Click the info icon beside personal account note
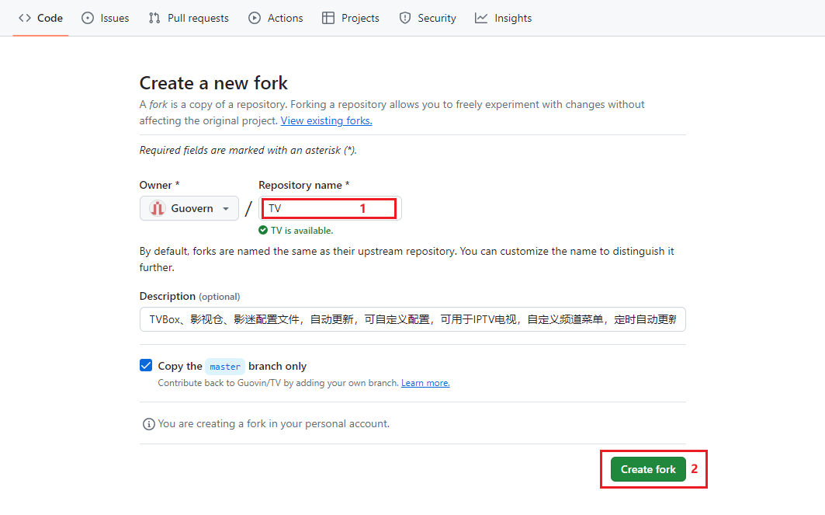825x515 pixels. pyautogui.click(x=149, y=424)
